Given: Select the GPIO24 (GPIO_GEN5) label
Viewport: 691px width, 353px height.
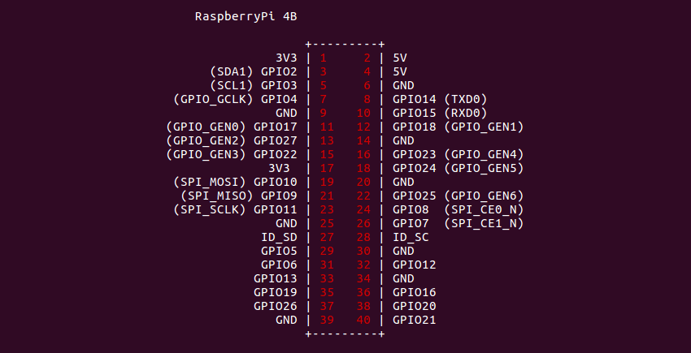Looking at the screenshot, I should click(458, 169).
